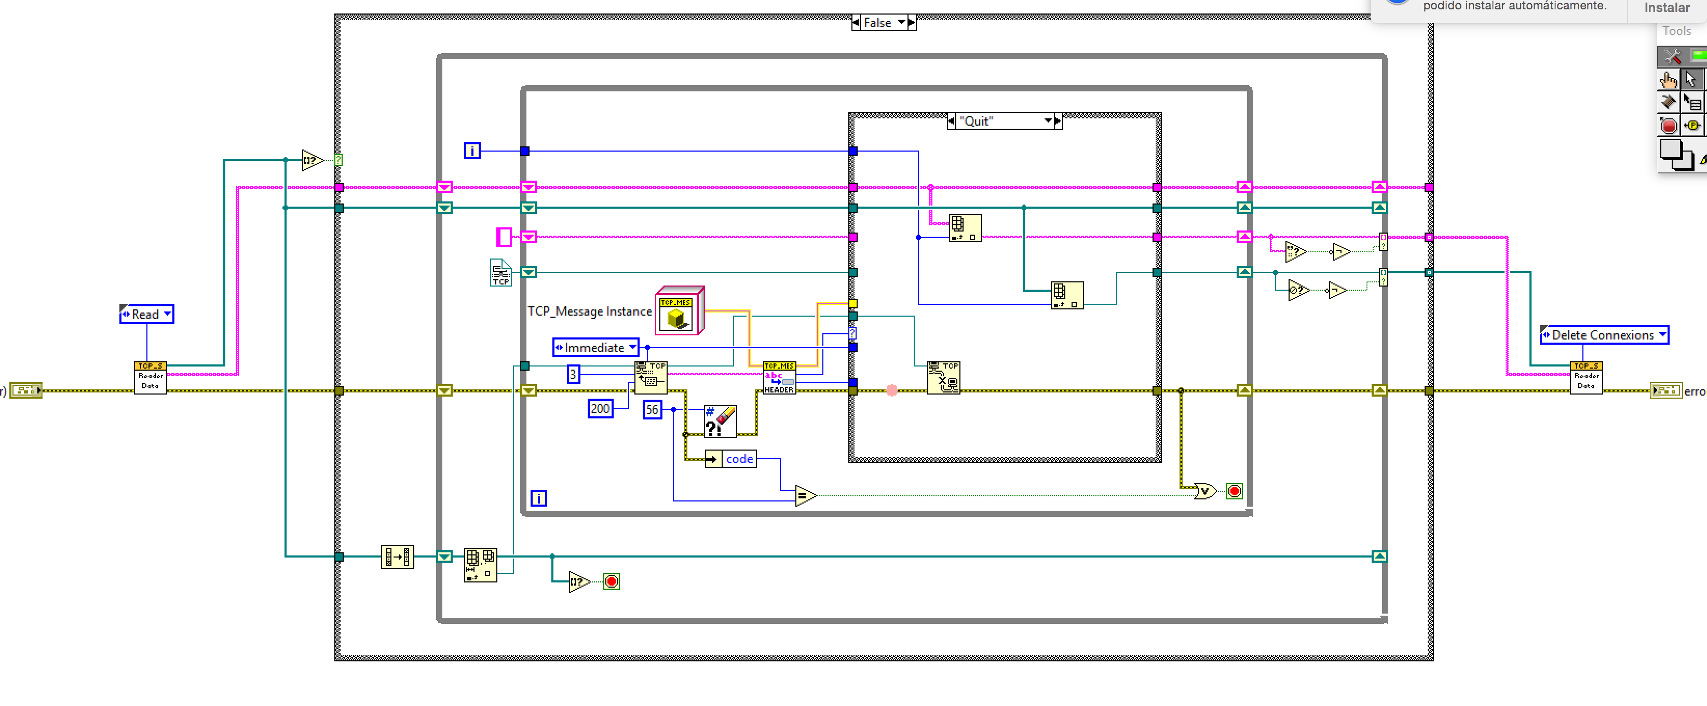The height and width of the screenshot is (706, 1707).
Task: Click the right TCP_S Reader Data VI
Action: click(x=1587, y=377)
